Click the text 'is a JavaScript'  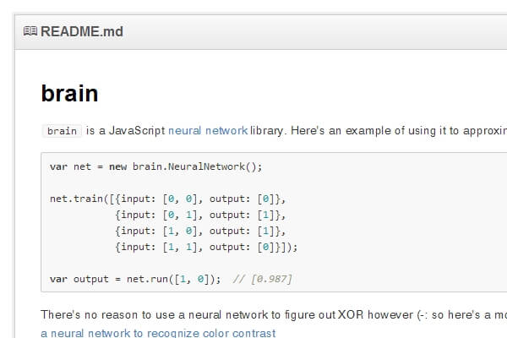(125, 131)
